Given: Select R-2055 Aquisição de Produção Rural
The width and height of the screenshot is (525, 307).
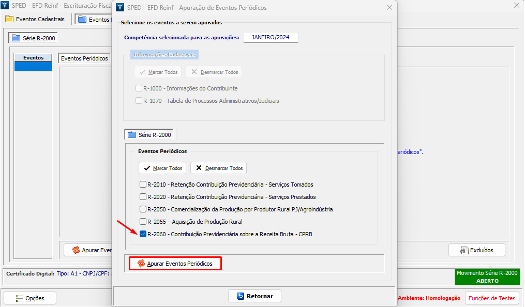Looking at the screenshot, I should 143,222.
